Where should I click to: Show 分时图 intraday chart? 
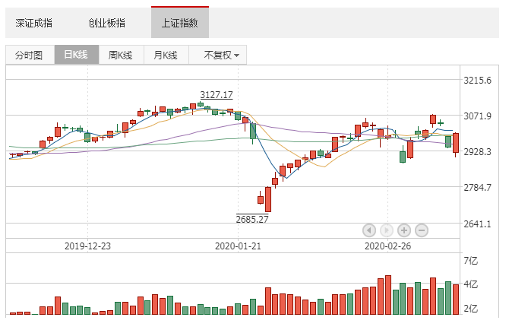(x=29, y=55)
